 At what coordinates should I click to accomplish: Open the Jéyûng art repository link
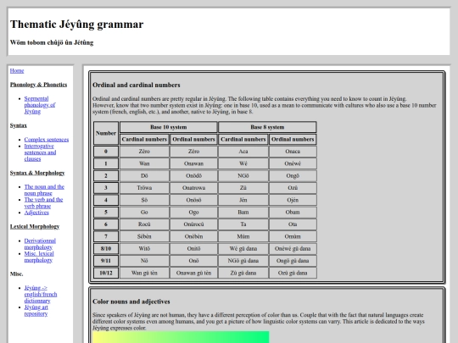coord(36,310)
